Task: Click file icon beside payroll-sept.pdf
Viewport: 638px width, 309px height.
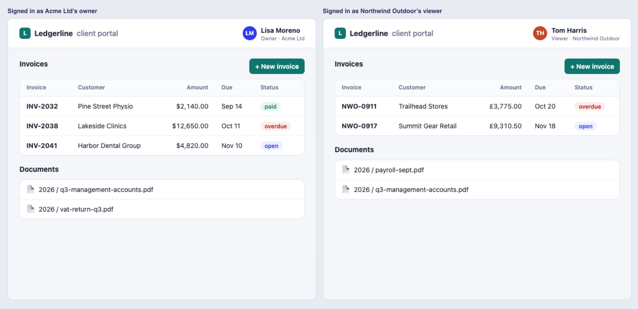Action: pyautogui.click(x=346, y=169)
